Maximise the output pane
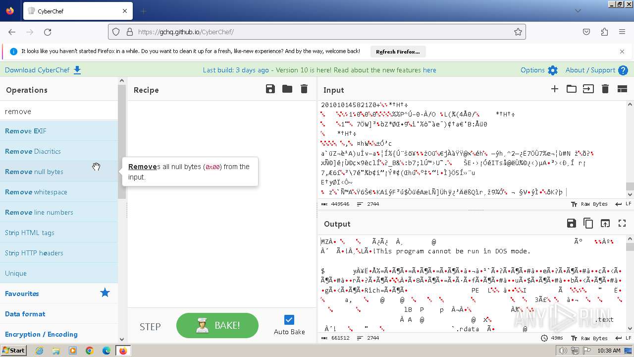This screenshot has height=357, width=634. tap(622, 223)
